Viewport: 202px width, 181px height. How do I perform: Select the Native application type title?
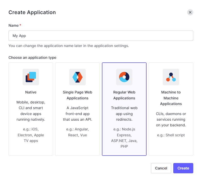tap(31, 92)
